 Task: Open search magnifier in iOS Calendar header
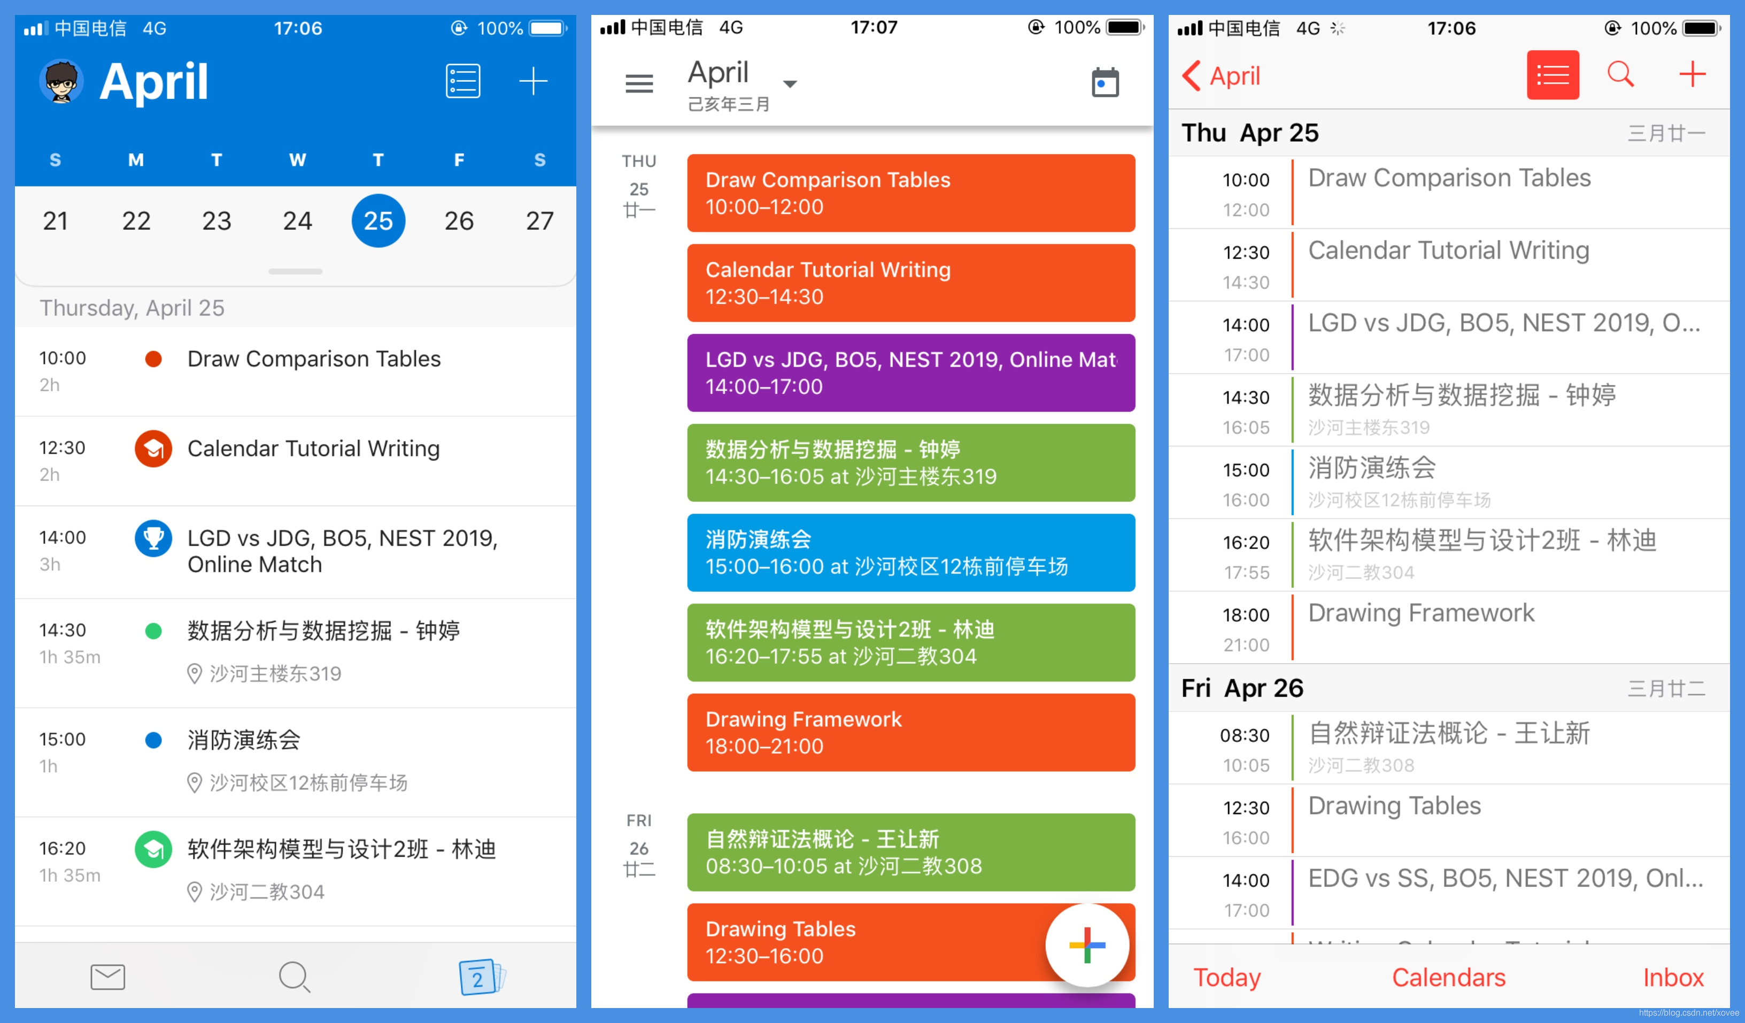(x=1620, y=74)
